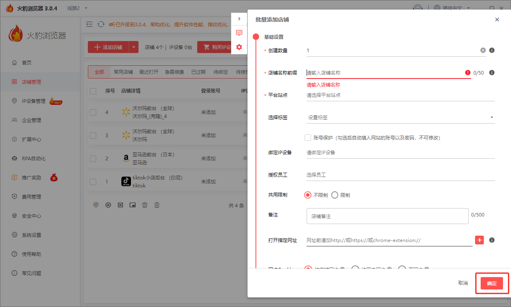Collapse the sidebar using the menu-fold icon
511x307 pixels.
(89, 24)
